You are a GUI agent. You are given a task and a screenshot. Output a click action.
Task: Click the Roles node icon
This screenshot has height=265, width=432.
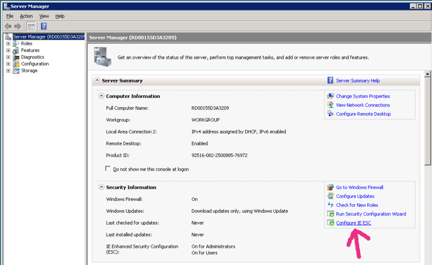click(x=16, y=44)
